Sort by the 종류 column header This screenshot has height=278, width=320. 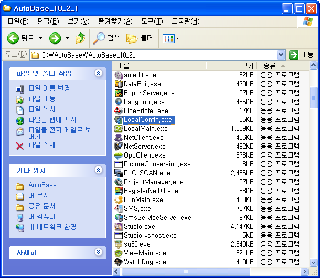pyautogui.click(x=283, y=65)
